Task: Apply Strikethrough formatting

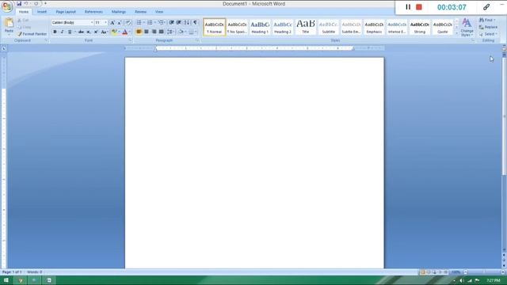Action: pyautogui.click(x=81, y=32)
